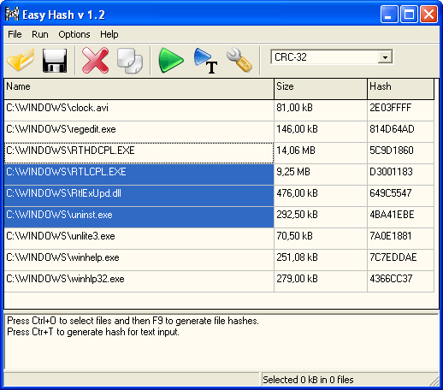The image size is (443, 390).
Task: Save results using the floppy disk icon
Action: (55, 61)
